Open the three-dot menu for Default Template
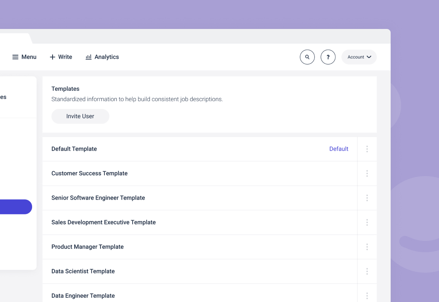 pos(367,149)
